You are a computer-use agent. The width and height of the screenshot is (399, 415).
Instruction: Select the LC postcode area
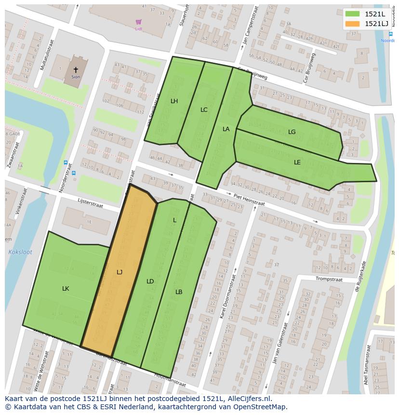pos(204,110)
